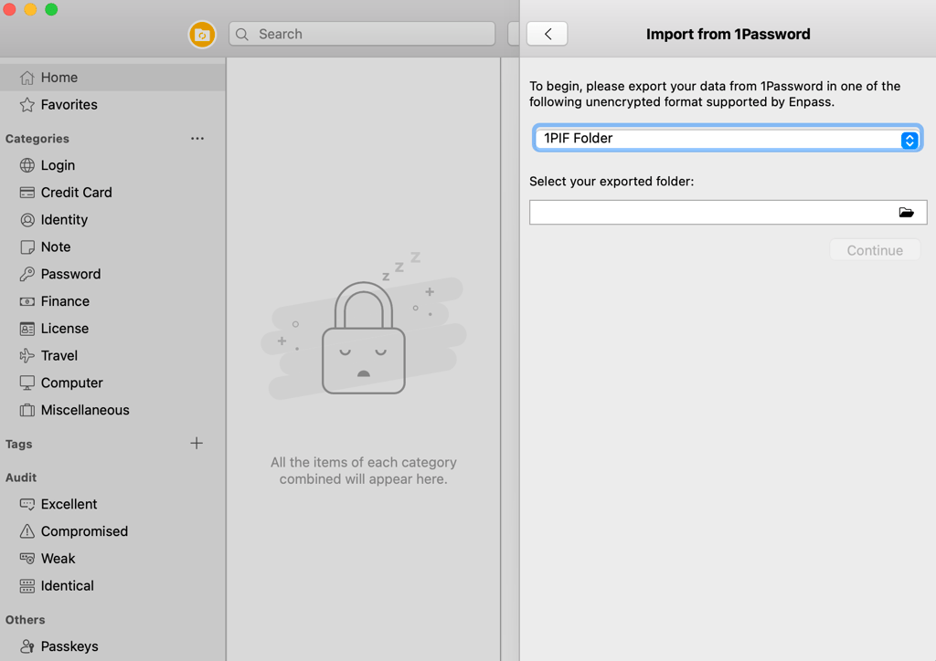Click the Miscellaneous briefcase icon
This screenshot has width=936, height=661.
point(27,410)
